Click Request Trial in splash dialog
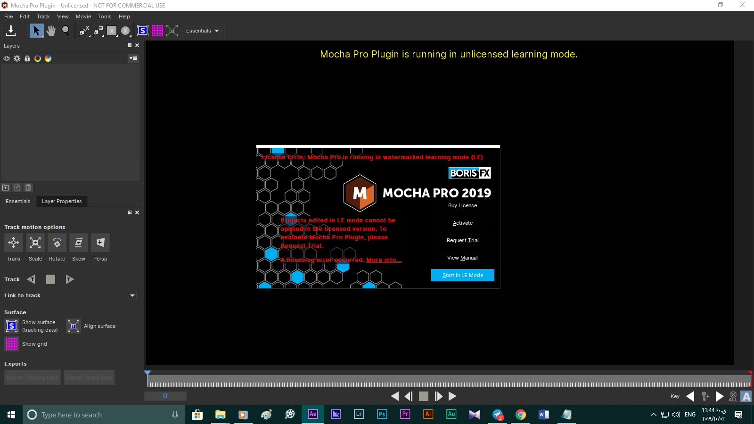Image resolution: width=754 pixels, height=424 pixels. 463,240
